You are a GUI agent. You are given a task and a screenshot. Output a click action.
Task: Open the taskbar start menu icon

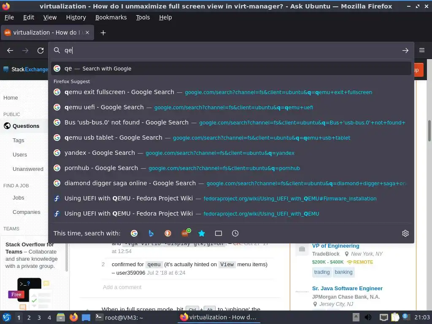point(7,317)
